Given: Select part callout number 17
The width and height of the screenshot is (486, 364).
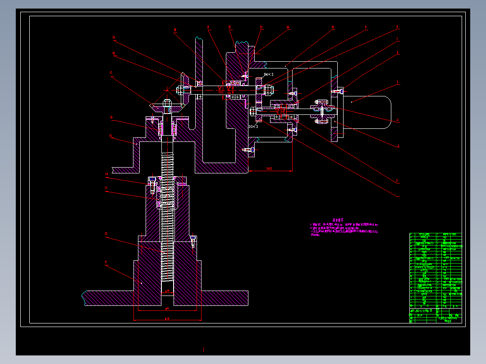Looking at the screenshot, I should 111,73.
